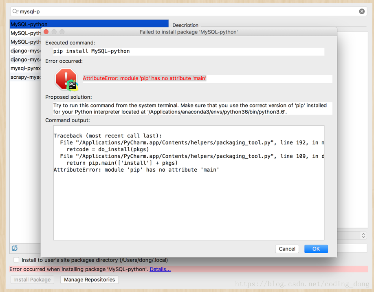The height and width of the screenshot is (292, 374).
Task: Click OK in the error dialog
Action: [316, 249]
